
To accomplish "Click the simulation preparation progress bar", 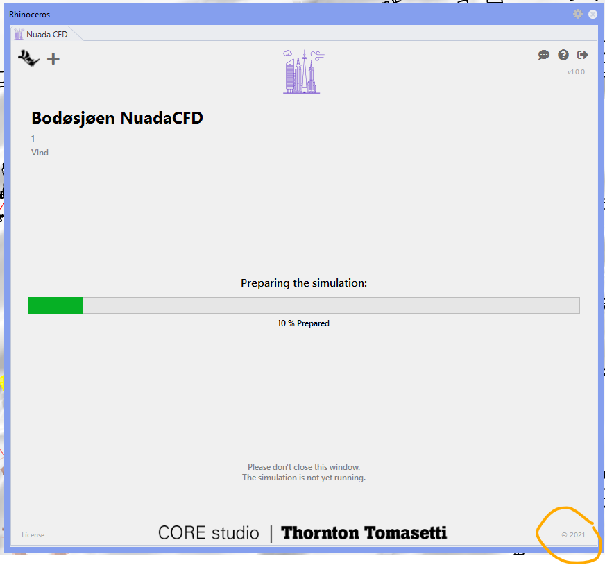I will tap(304, 305).
